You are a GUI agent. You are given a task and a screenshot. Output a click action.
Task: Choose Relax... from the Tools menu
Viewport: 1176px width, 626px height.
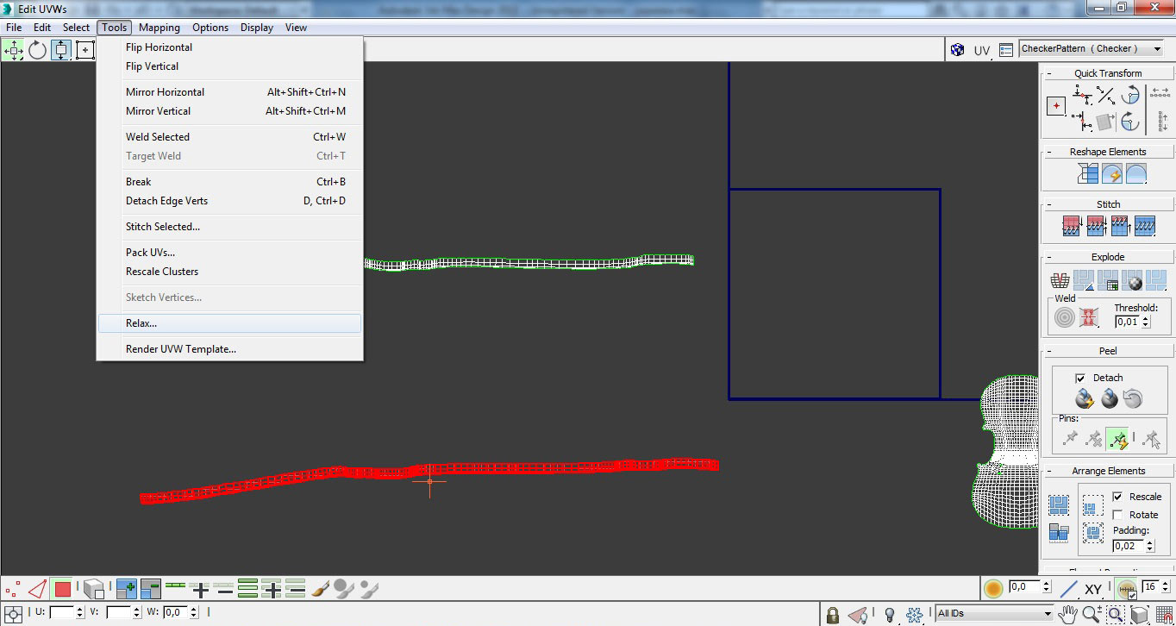[x=141, y=323]
